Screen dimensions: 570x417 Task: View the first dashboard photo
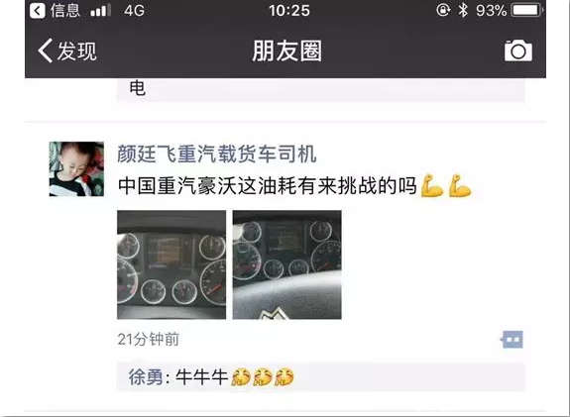click(171, 264)
